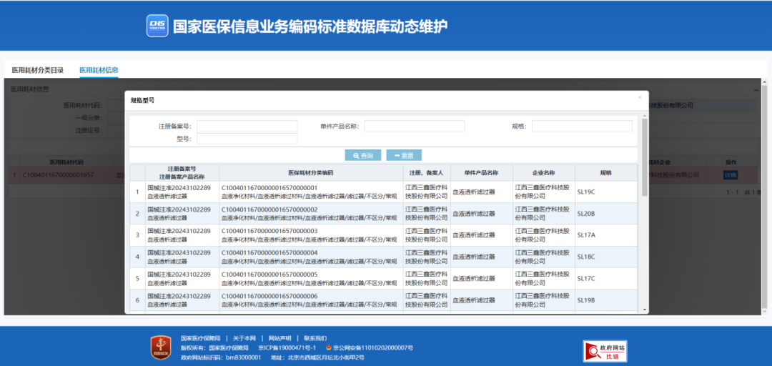Open the 网站声明 footer link
Screen dimensions: 772x366
point(279,338)
